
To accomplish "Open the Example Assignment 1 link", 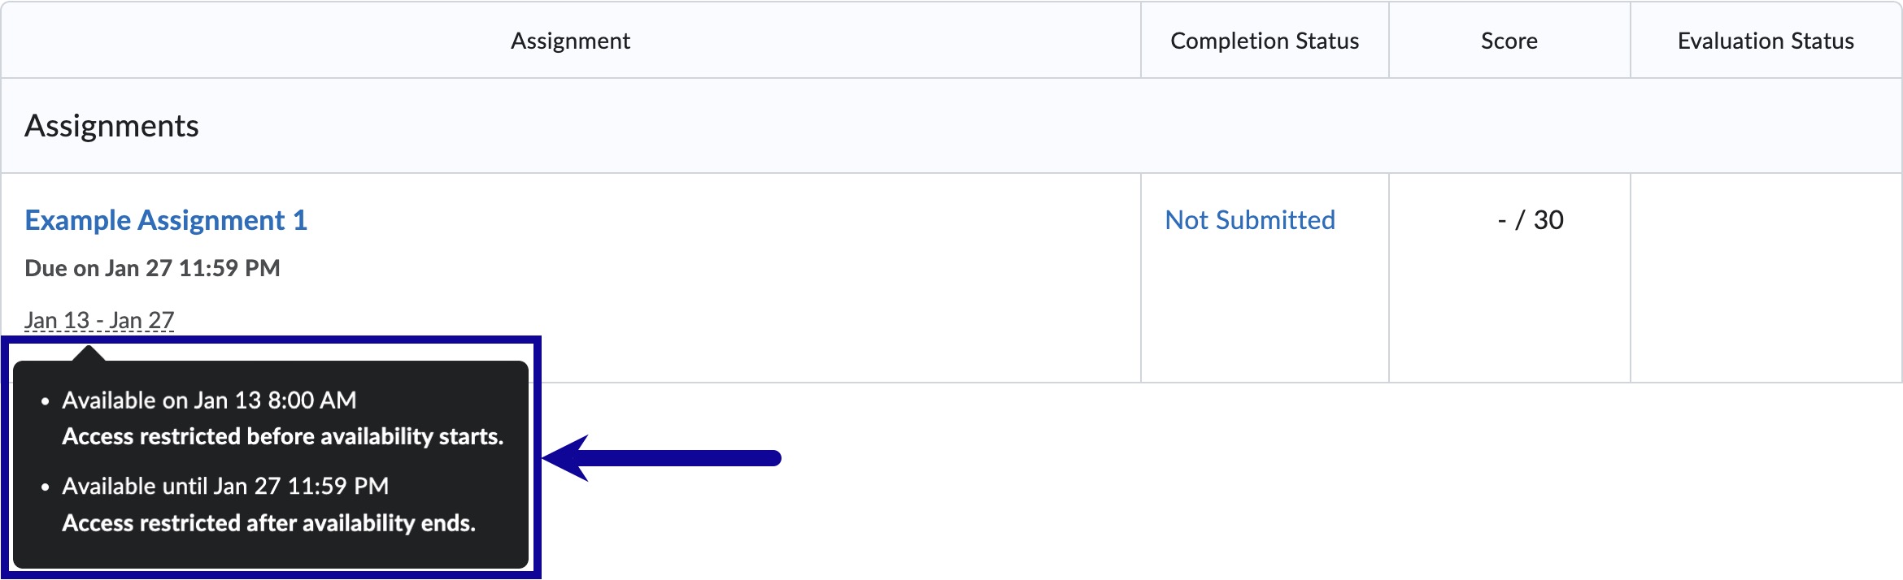I will 166,220.
